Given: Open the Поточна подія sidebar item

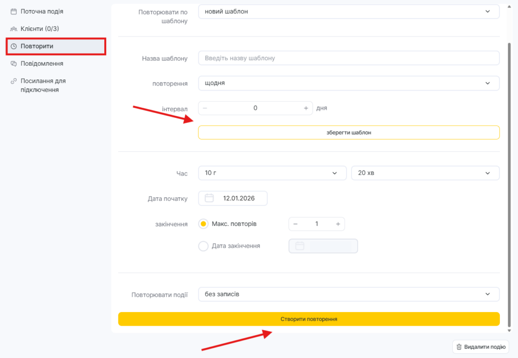Looking at the screenshot, I should pos(41,11).
